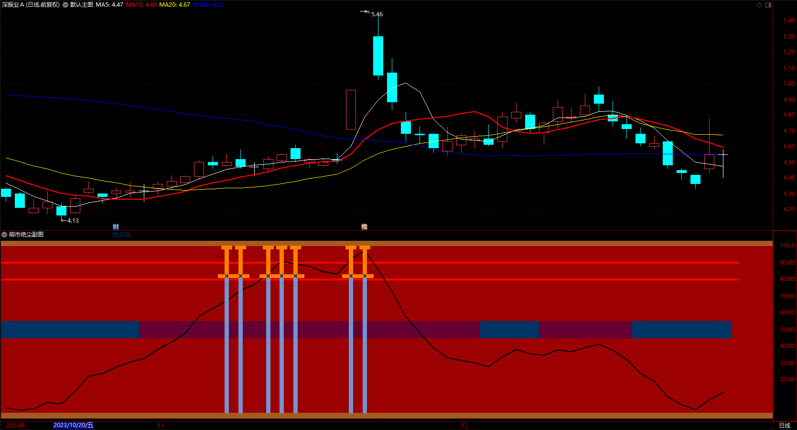Click the 财 financial event marker
Screen dimensions: 797x430
pyautogui.click(x=116, y=227)
